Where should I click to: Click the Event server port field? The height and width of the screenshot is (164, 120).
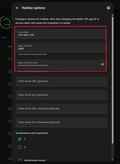click(x=61, y=95)
